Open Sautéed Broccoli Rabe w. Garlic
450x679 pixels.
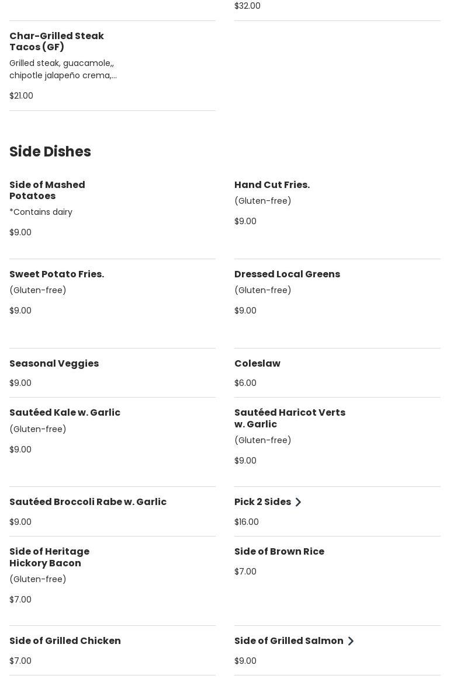click(88, 502)
